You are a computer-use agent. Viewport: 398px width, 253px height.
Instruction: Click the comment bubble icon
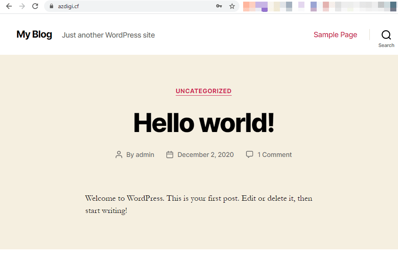point(250,154)
